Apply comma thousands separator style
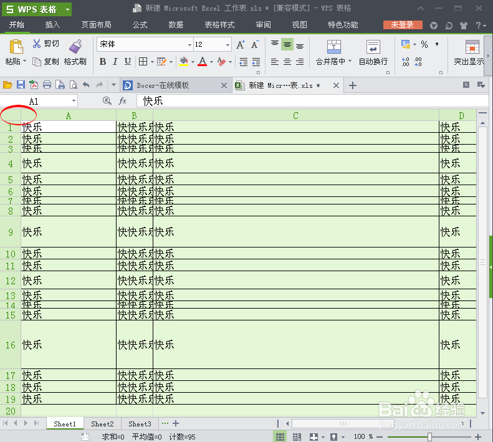 click(x=437, y=44)
